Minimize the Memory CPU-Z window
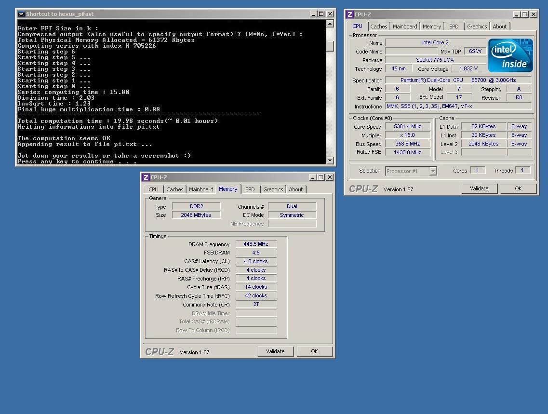Image resolution: width=548 pixels, height=414 pixels. click(x=313, y=177)
